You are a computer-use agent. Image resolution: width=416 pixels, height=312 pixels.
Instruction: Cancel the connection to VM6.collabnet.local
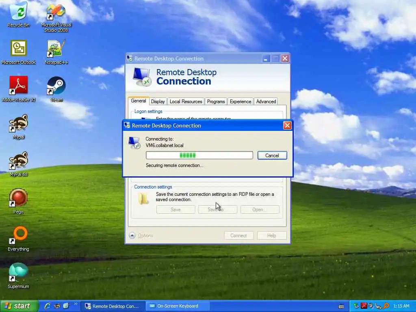pos(272,156)
